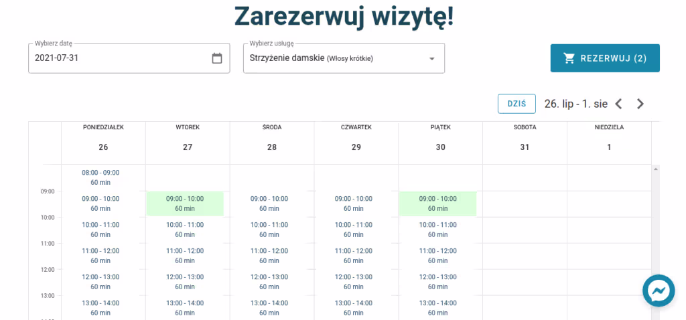Click the PIĄTEK 30 day header
Image resolution: width=686 pixels, height=320 pixels.
click(441, 143)
